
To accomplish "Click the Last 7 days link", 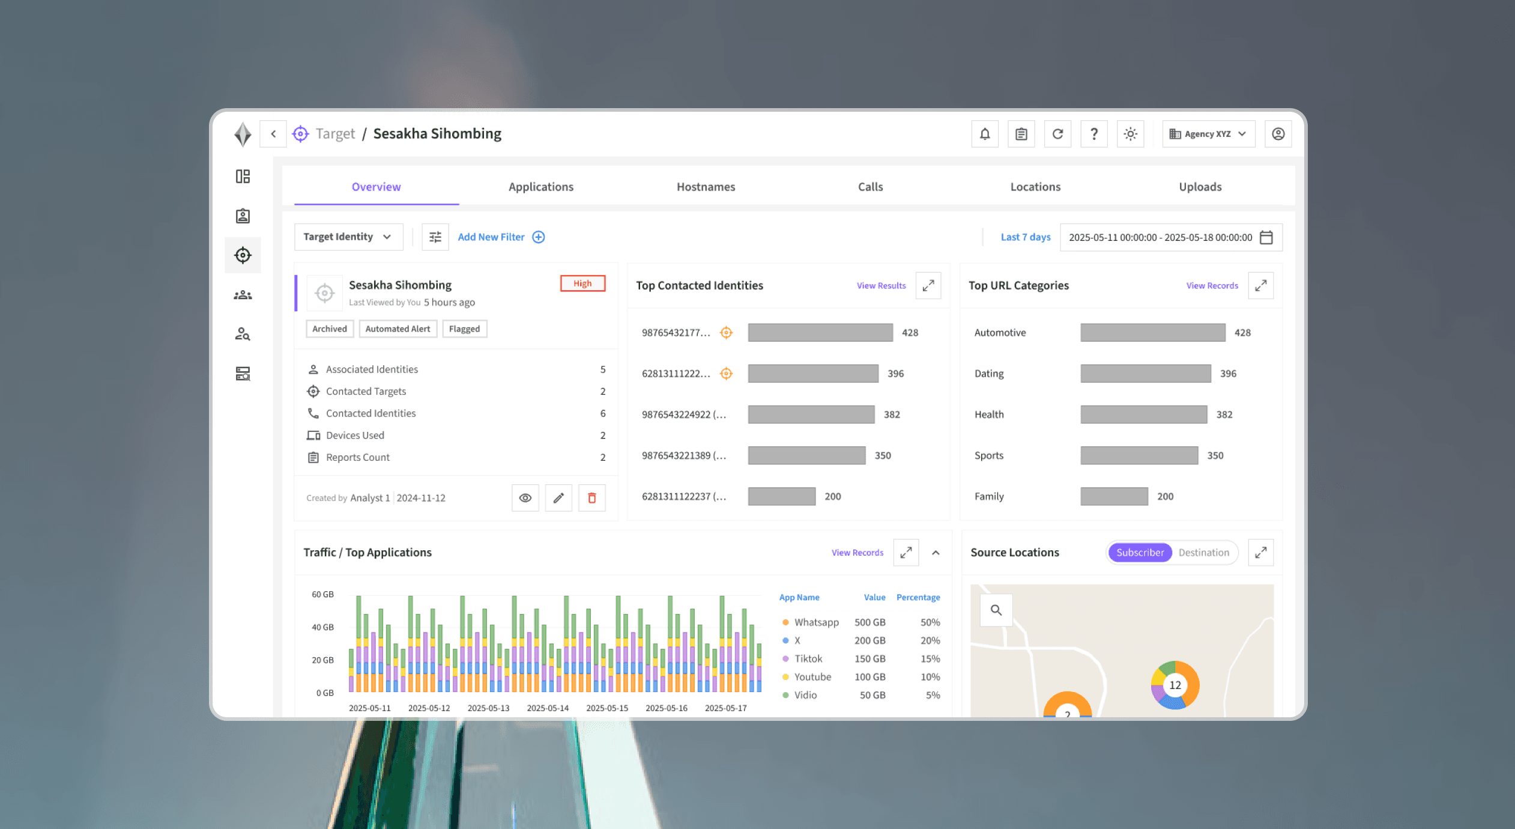I will 1026,237.
